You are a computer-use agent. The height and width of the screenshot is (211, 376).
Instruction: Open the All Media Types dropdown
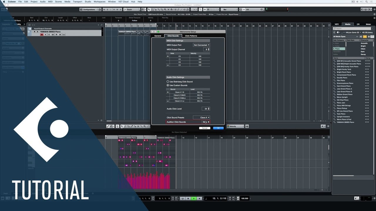coord(346,37)
